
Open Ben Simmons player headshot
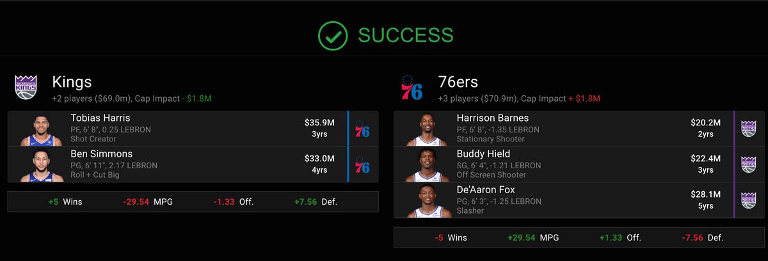[x=39, y=166]
